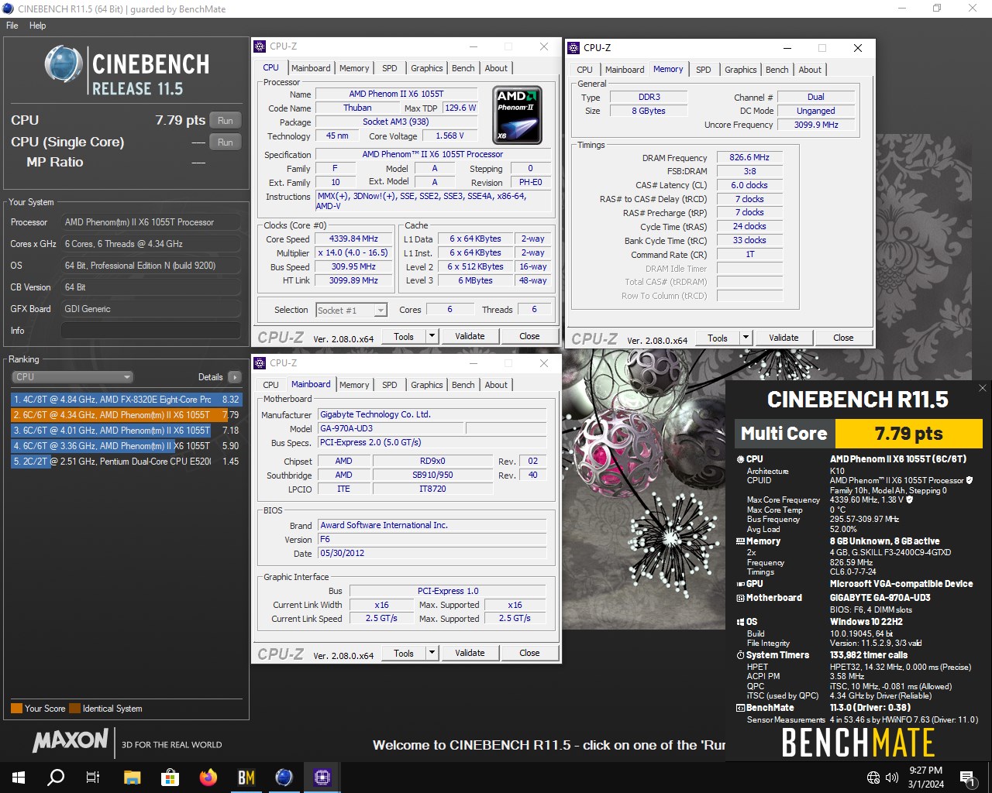Screen dimensions: 992x793
Task: Click the Cinebench sphere logo
Action: (x=64, y=64)
